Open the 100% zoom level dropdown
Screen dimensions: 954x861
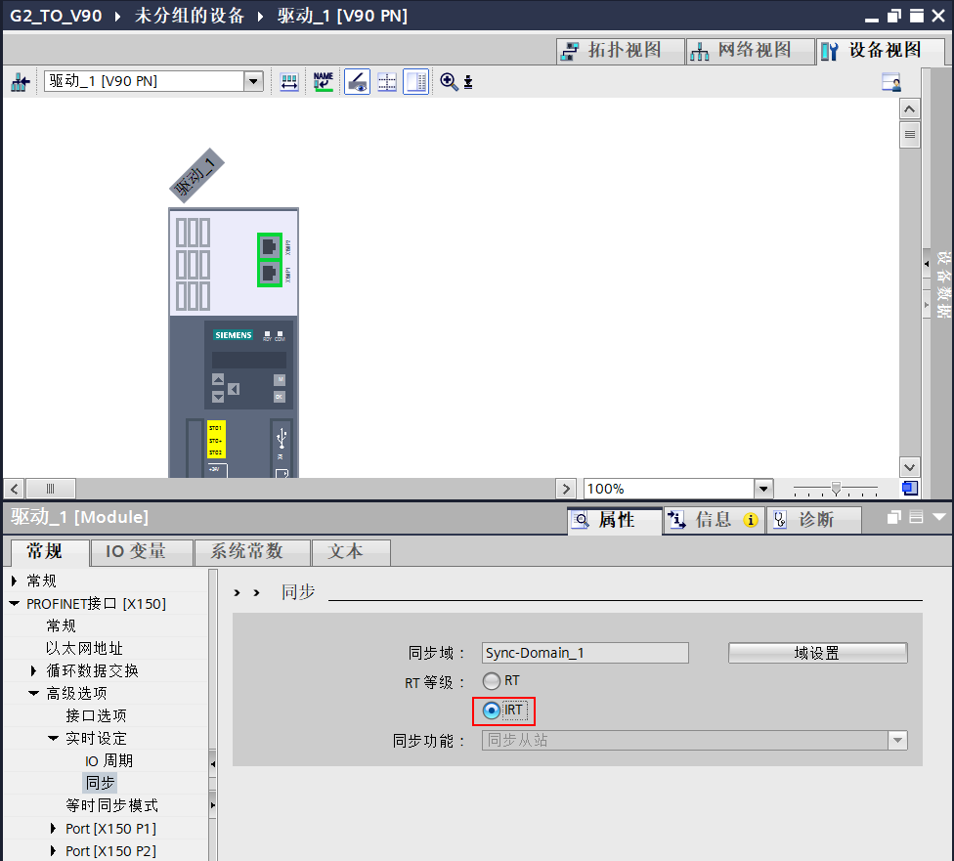click(763, 488)
